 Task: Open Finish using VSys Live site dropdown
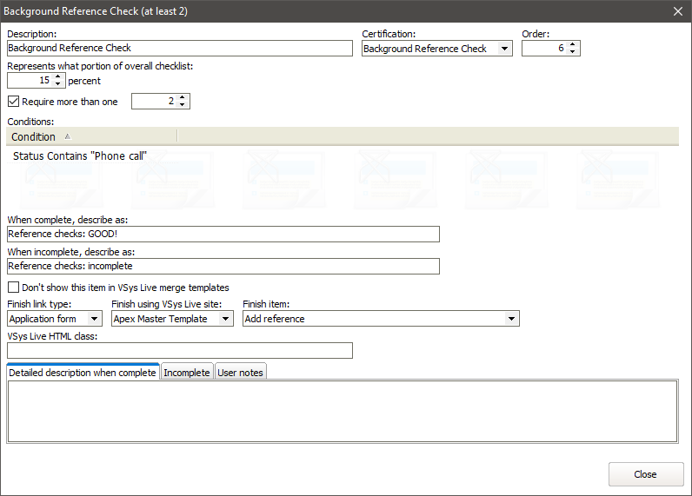tap(225, 319)
